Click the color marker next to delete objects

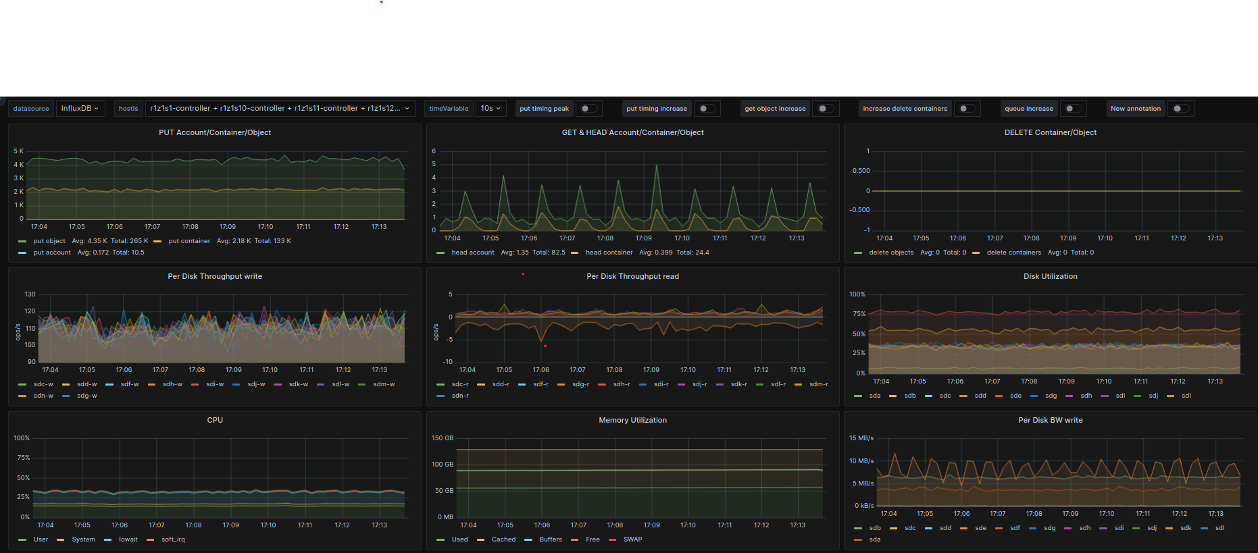[x=858, y=253]
